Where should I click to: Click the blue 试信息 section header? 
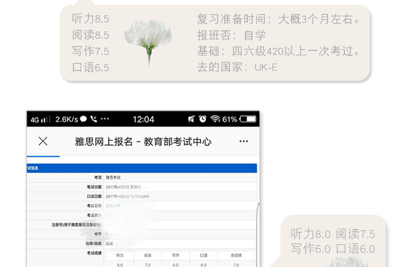142,168
